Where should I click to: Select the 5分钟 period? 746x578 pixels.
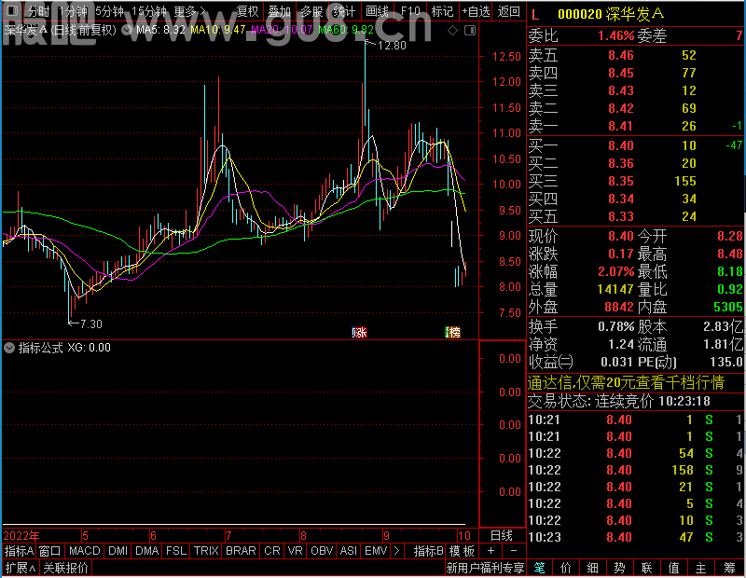(x=109, y=11)
